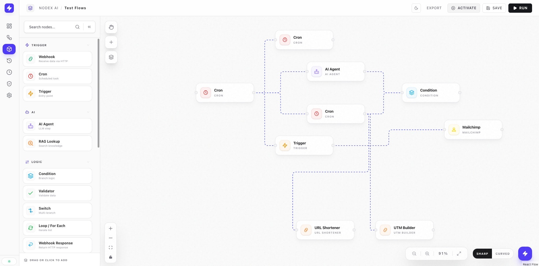Open Settings via the gear icon

pyautogui.click(x=9, y=95)
